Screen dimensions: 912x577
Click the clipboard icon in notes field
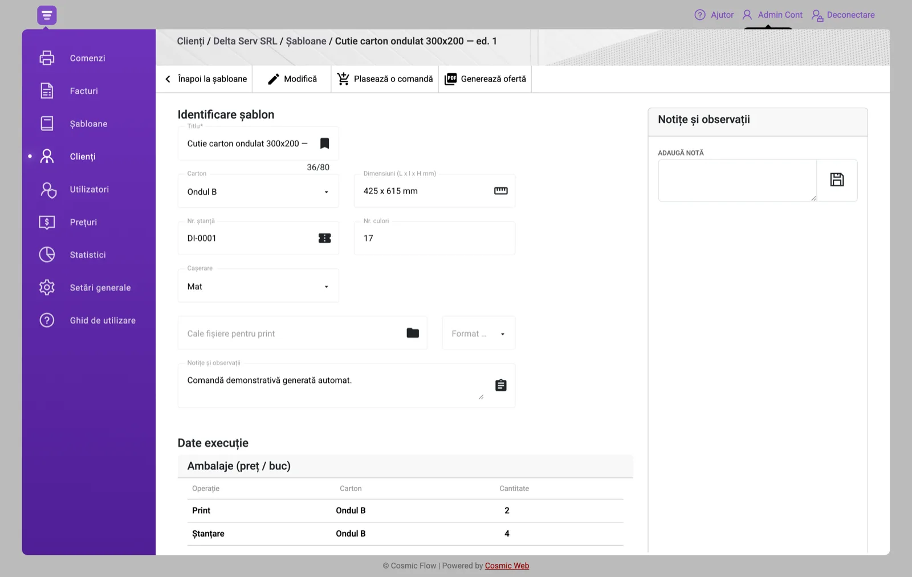tap(500, 385)
